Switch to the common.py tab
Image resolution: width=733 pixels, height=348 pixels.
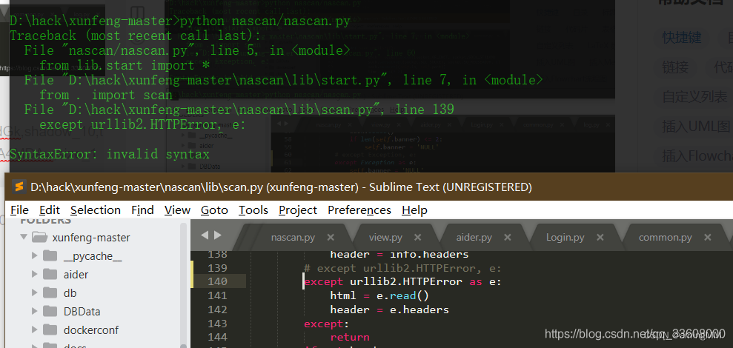tap(666, 237)
